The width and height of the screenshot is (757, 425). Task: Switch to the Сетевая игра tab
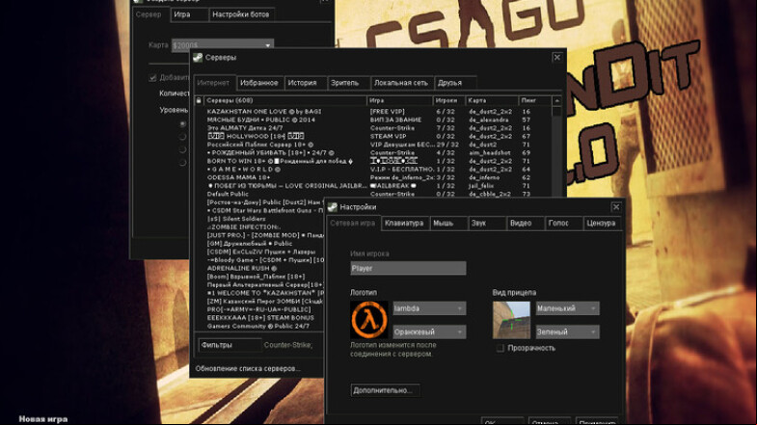tap(352, 224)
